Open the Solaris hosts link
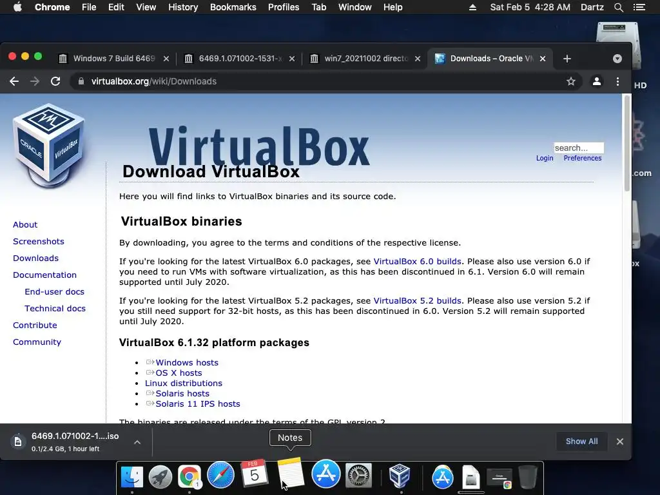The height and width of the screenshot is (495, 660). (x=182, y=394)
